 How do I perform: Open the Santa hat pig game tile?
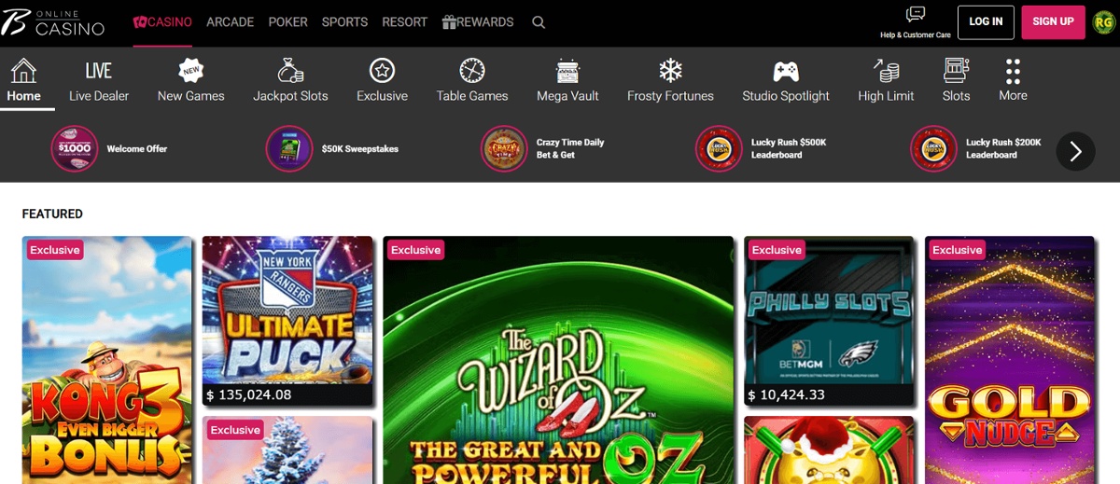pos(829,450)
